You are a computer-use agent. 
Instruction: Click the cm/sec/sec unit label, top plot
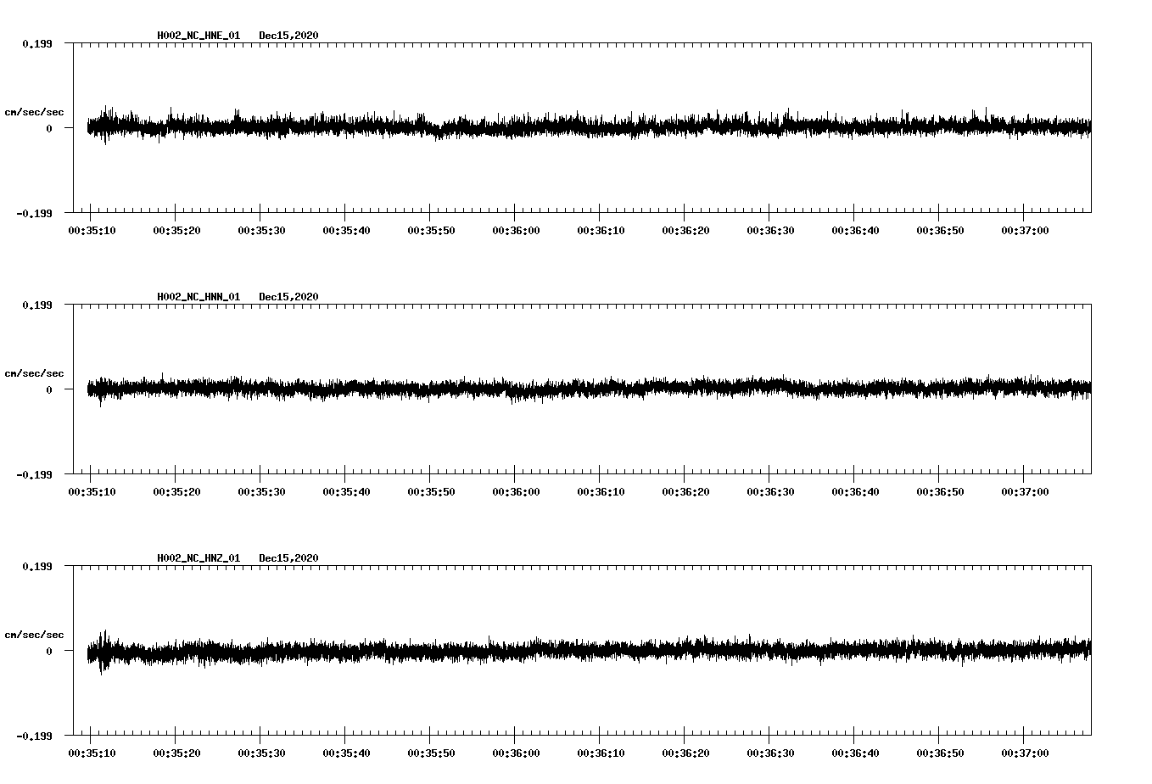click(x=34, y=111)
